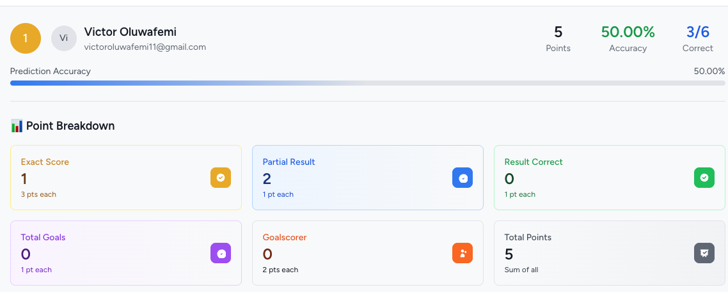Click the blue Partial Result icon
728x292 pixels.
(x=463, y=178)
